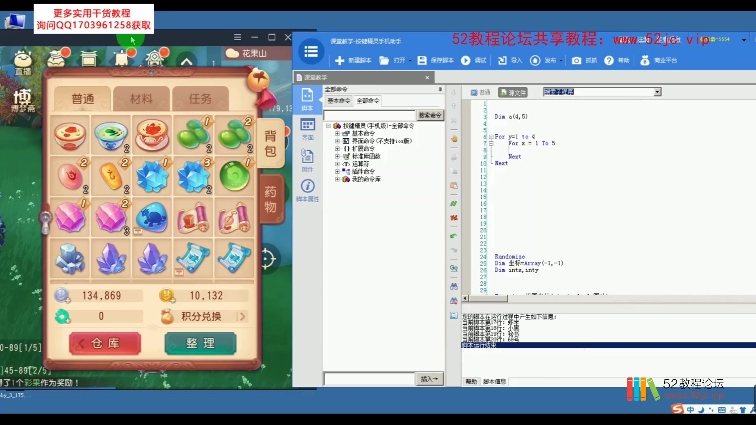Screen dimensions: 756x425
Task: Click the binoculars Find icon
Action: (x=454, y=286)
